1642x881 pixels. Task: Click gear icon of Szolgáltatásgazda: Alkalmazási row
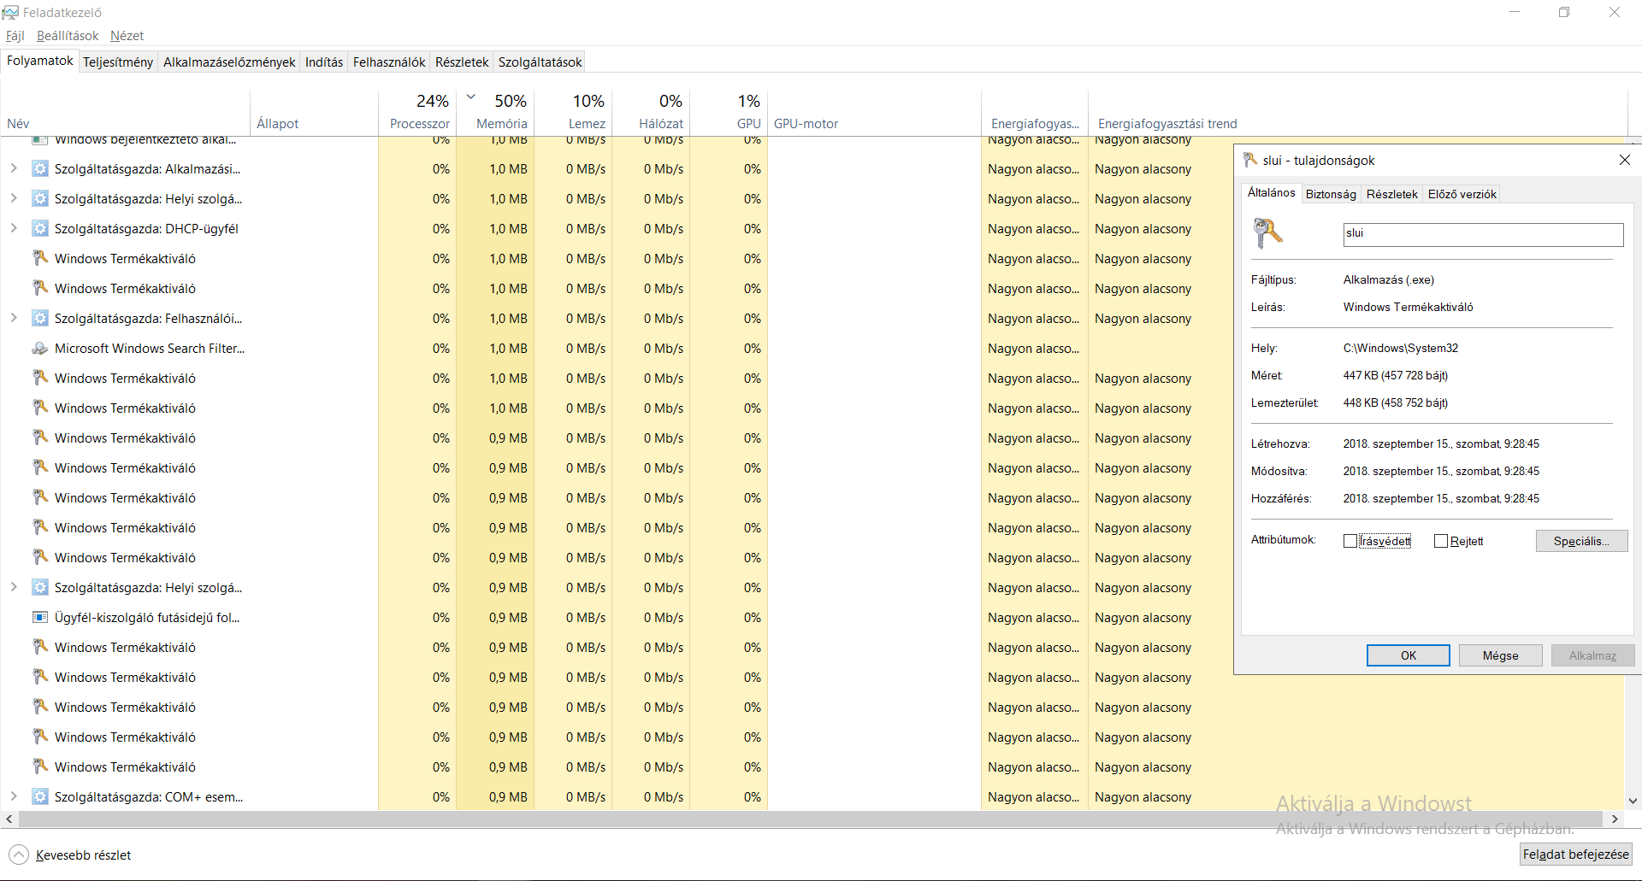click(x=39, y=169)
